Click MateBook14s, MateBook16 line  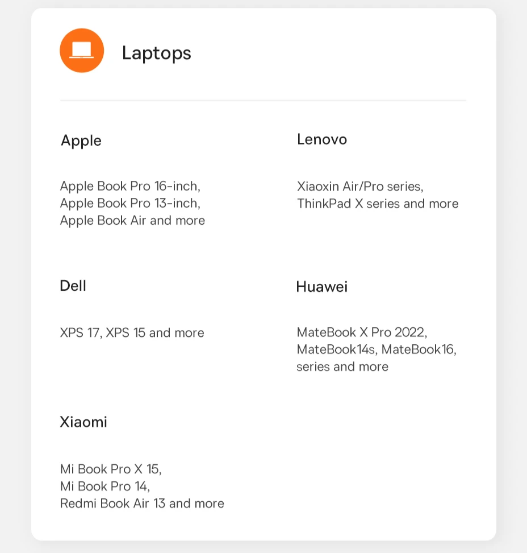(377, 349)
